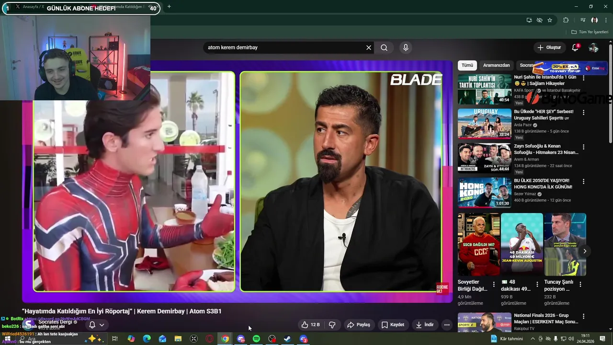Open options menu for Uruguay video
613x345 pixels.
pyautogui.click(x=583, y=113)
